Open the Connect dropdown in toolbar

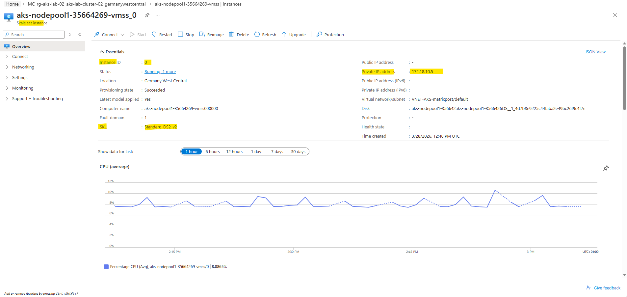tap(109, 35)
